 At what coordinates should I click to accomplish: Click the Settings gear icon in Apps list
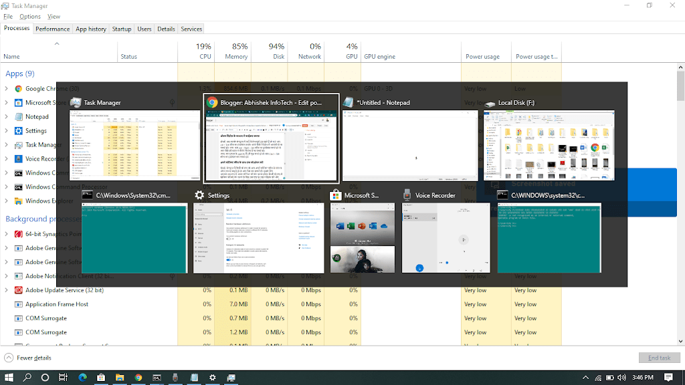click(18, 131)
